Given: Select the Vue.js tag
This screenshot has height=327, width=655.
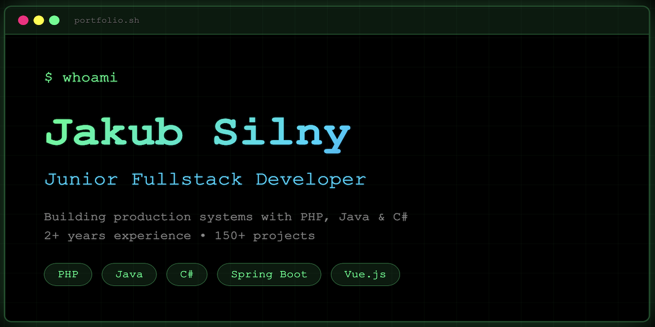Looking at the screenshot, I should 365,274.
